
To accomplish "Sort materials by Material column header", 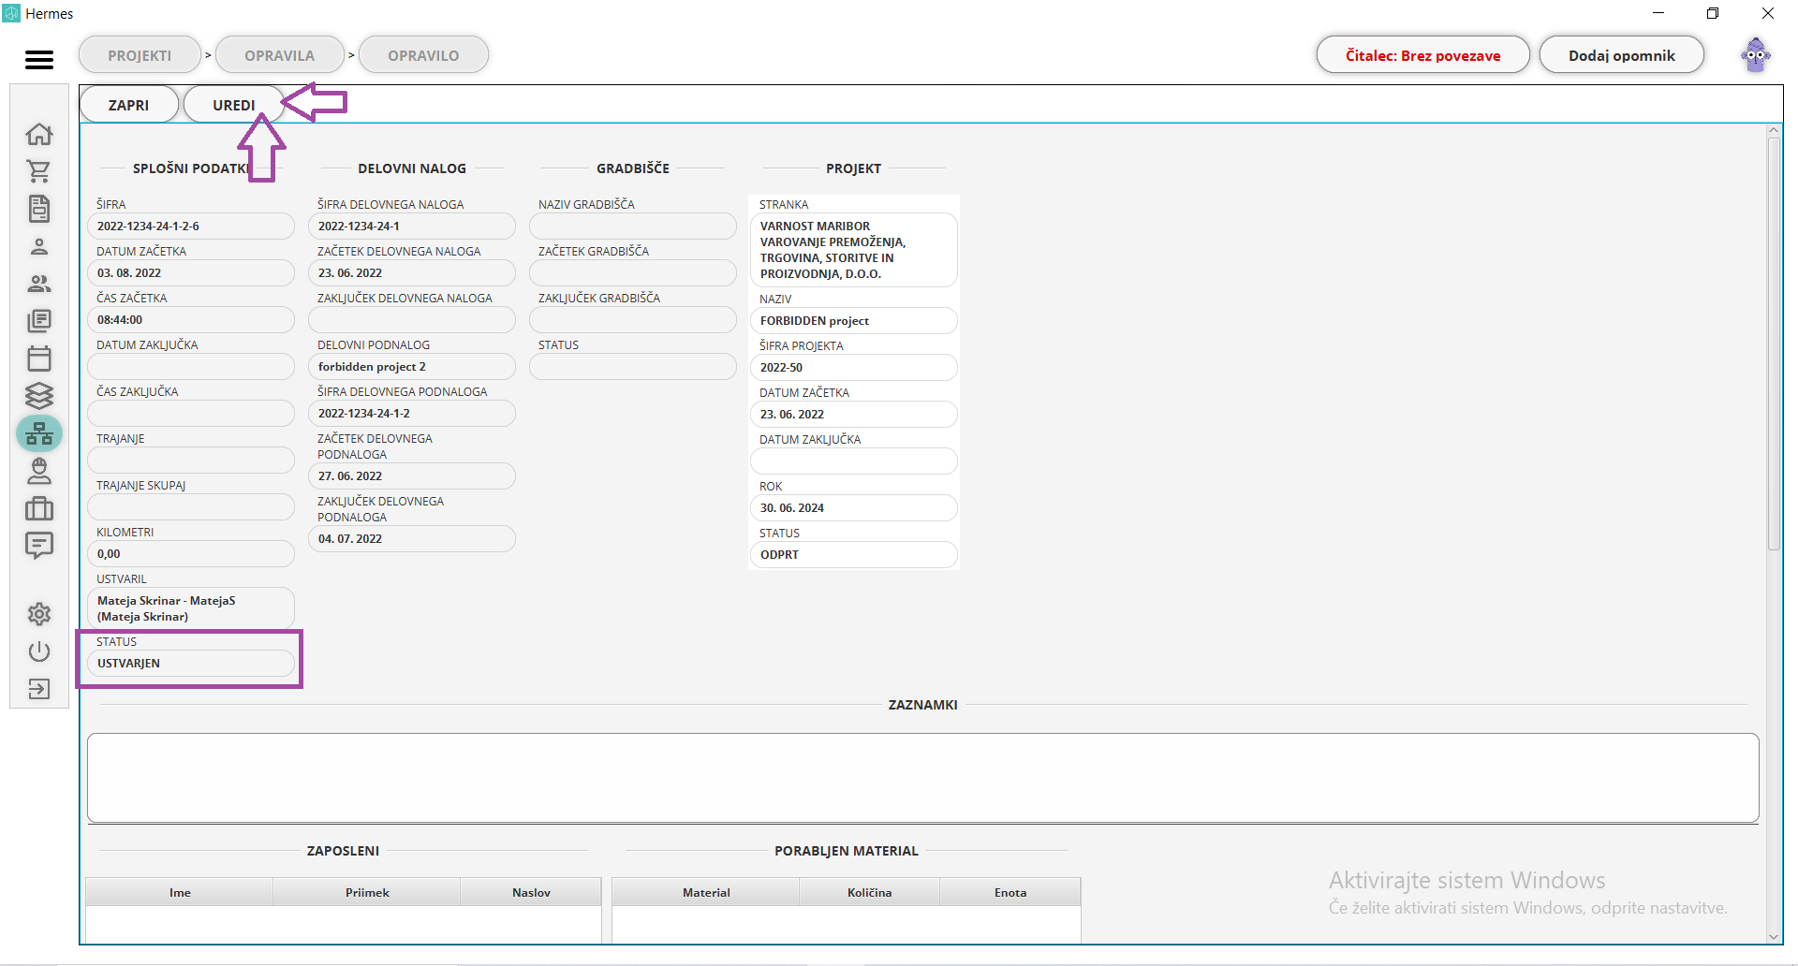I will point(706,892).
